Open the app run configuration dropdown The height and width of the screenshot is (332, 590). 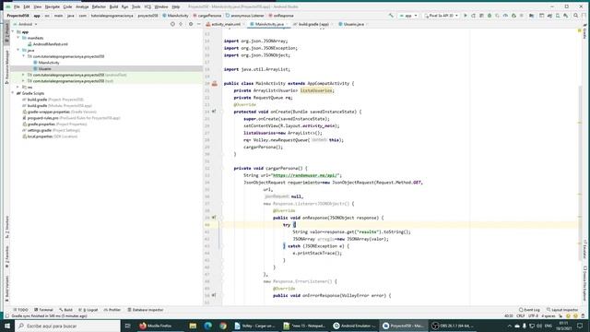408,16
